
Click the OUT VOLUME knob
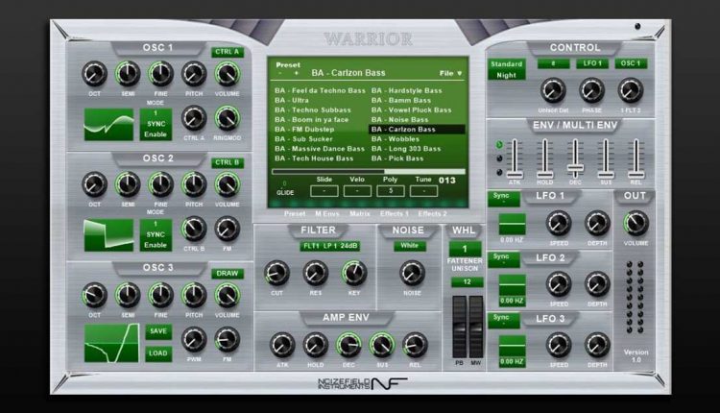pos(636,223)
